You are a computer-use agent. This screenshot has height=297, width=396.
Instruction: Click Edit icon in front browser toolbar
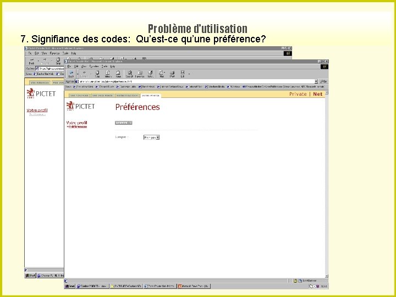183,74
